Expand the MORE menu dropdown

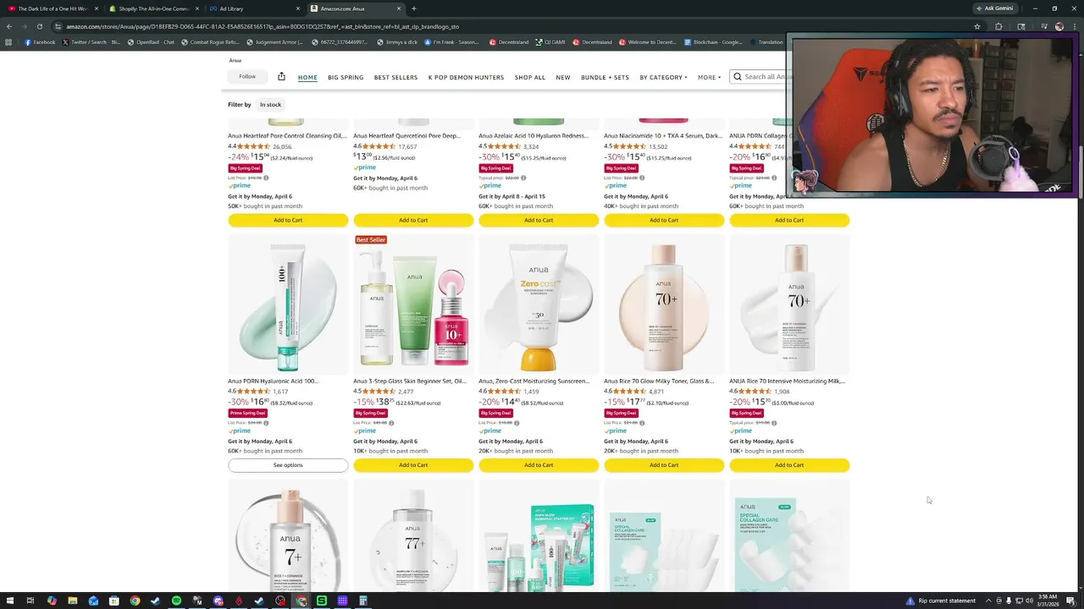coord(709,77)
